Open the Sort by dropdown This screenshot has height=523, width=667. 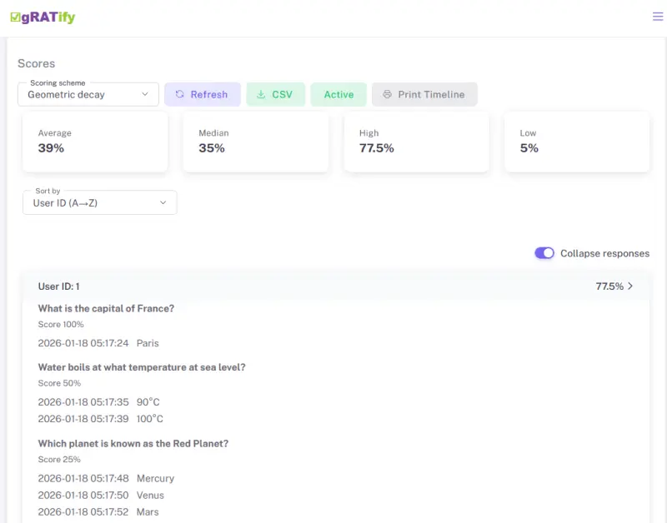click(x=99, y=202)
